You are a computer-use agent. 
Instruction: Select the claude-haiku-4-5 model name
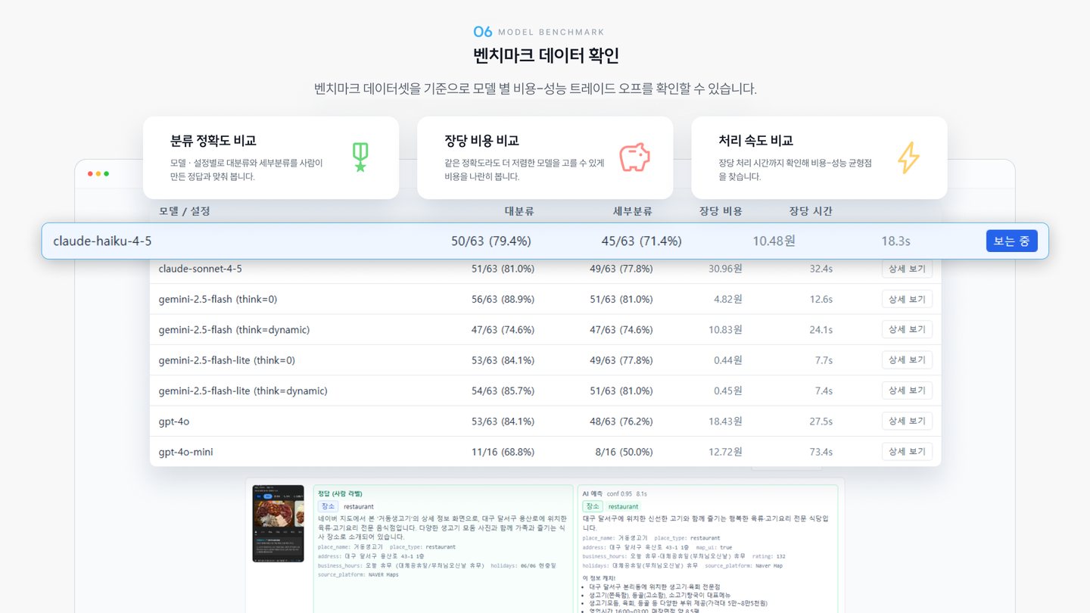pyautogui.click(x=102, y=241)
